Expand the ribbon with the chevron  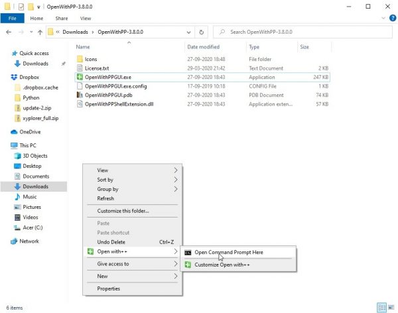383,18
